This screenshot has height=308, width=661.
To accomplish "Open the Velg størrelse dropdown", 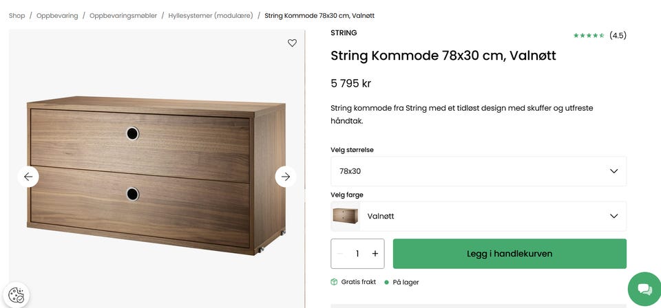I will click(479, 171).
